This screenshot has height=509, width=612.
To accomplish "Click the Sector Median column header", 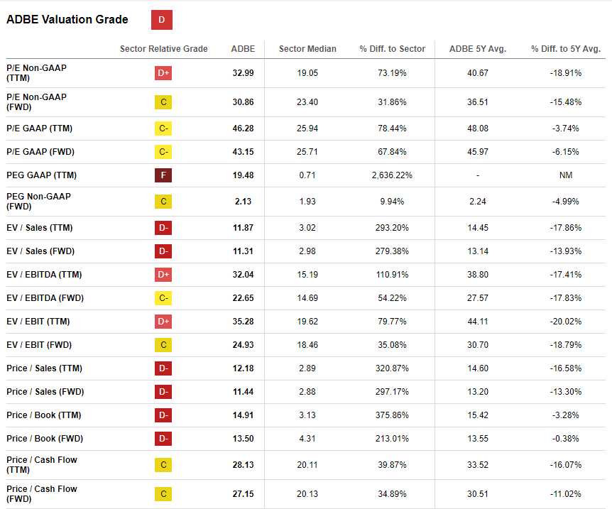I will tap(307, 49).
